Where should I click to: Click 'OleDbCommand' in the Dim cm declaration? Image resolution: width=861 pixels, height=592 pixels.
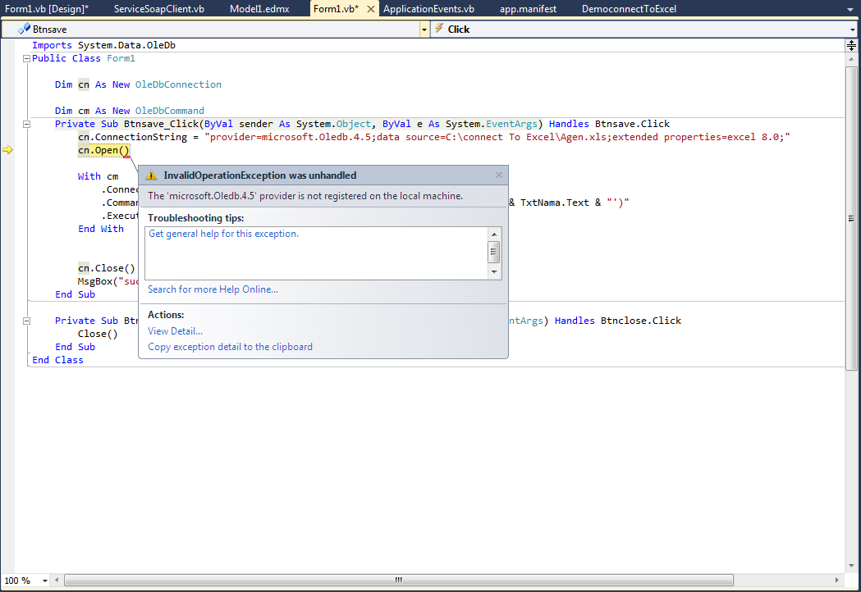coord(170,111)
